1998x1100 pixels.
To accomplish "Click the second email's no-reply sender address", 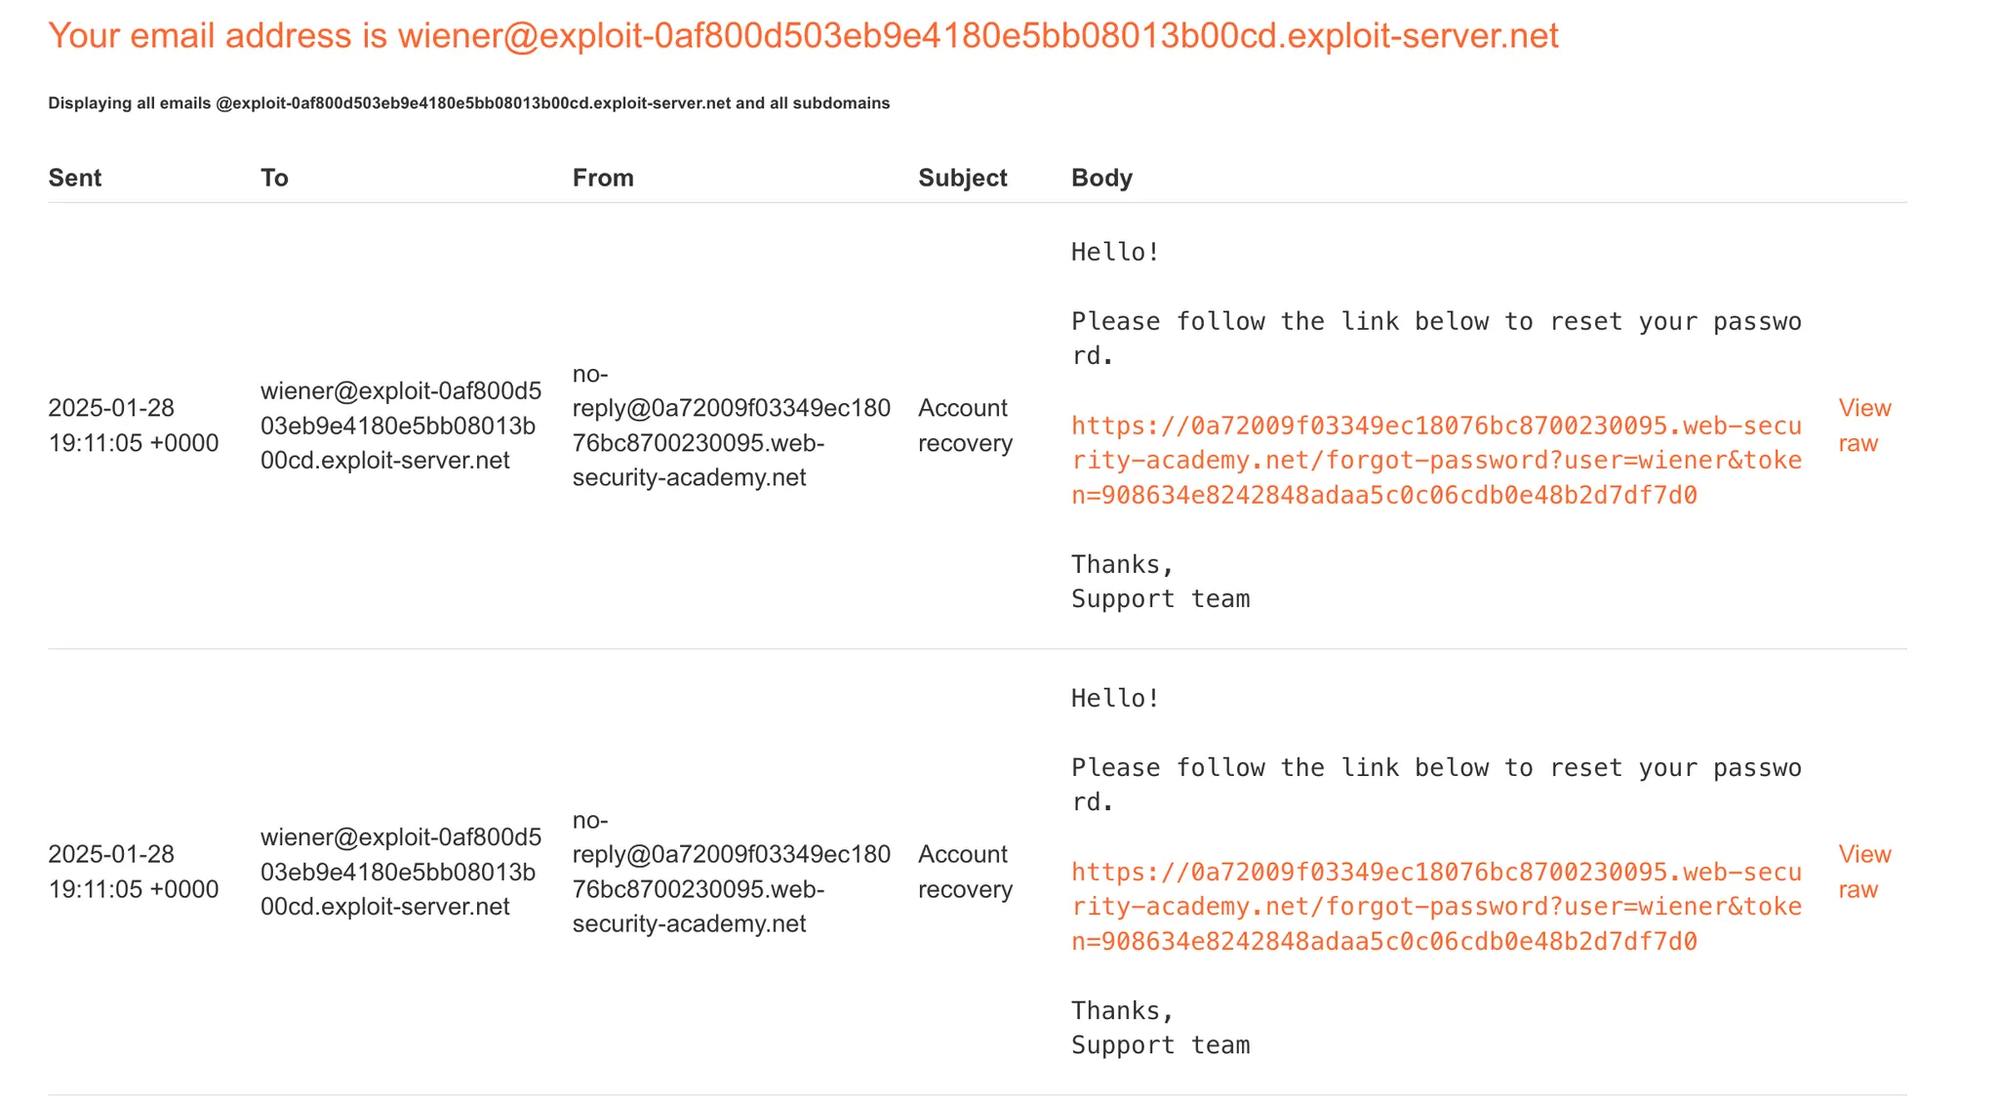I will (731, 872).
